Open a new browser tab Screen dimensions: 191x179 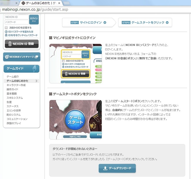pyautogui.click(x=67, y=3)
